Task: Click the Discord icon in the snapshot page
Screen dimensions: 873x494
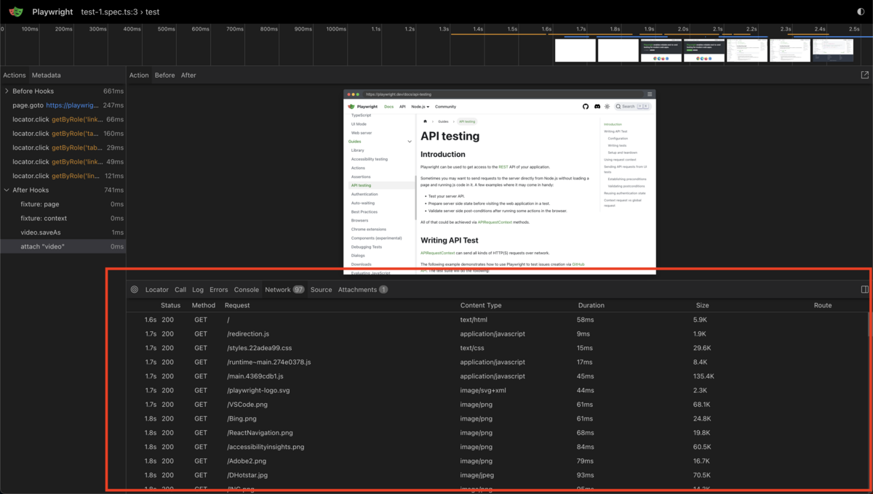Action: (597, 107)
